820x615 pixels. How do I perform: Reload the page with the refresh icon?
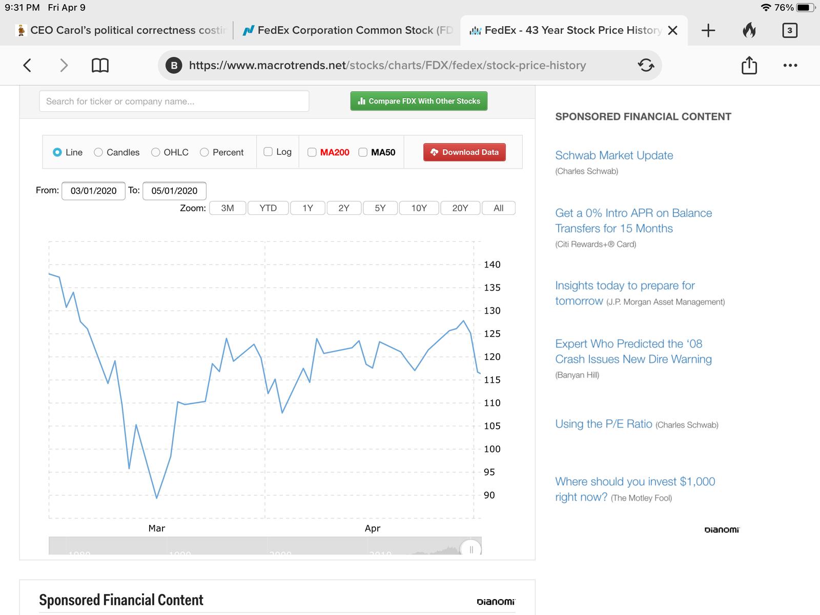click(646, 65)
